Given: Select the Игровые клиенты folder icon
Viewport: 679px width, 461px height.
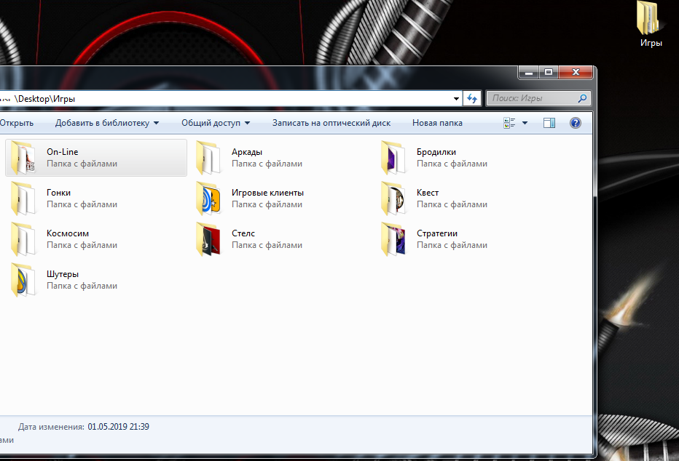Looking at the screenshot, I should point(208,199).
